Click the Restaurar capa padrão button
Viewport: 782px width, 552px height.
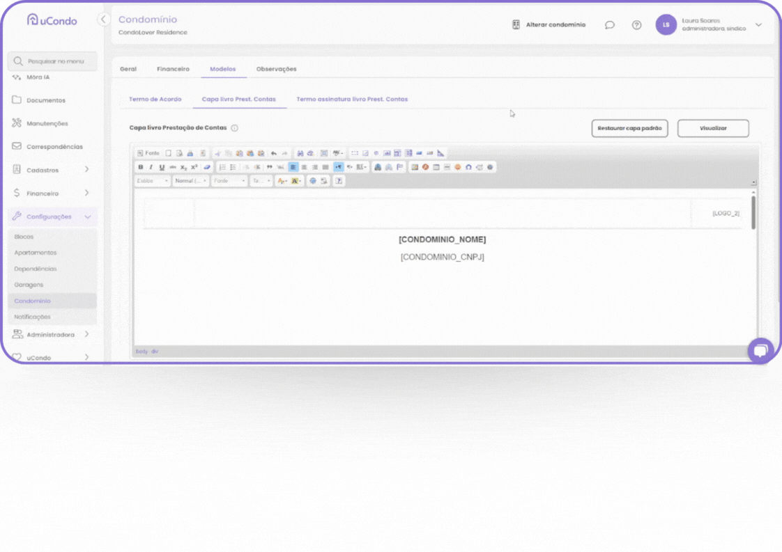click(629, 128)
